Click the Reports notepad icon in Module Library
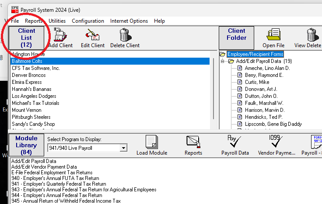The height and width of the screenshot is (204, 322). tap(193, 142)
